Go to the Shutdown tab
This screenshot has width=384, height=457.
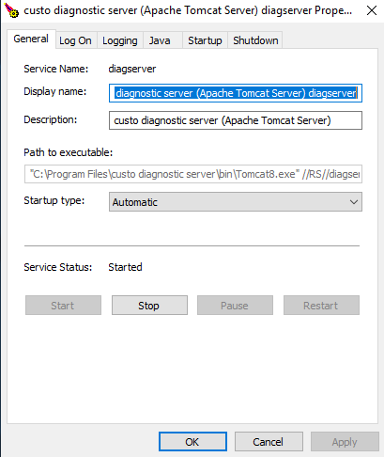255,40
